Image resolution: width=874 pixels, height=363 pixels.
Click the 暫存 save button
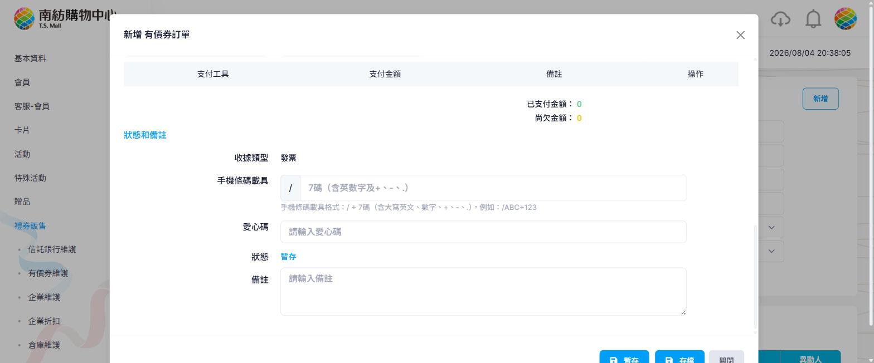click(624, 356)
